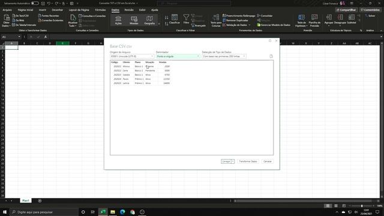Click the Atualizar Tudo icon

coord(73,20)
